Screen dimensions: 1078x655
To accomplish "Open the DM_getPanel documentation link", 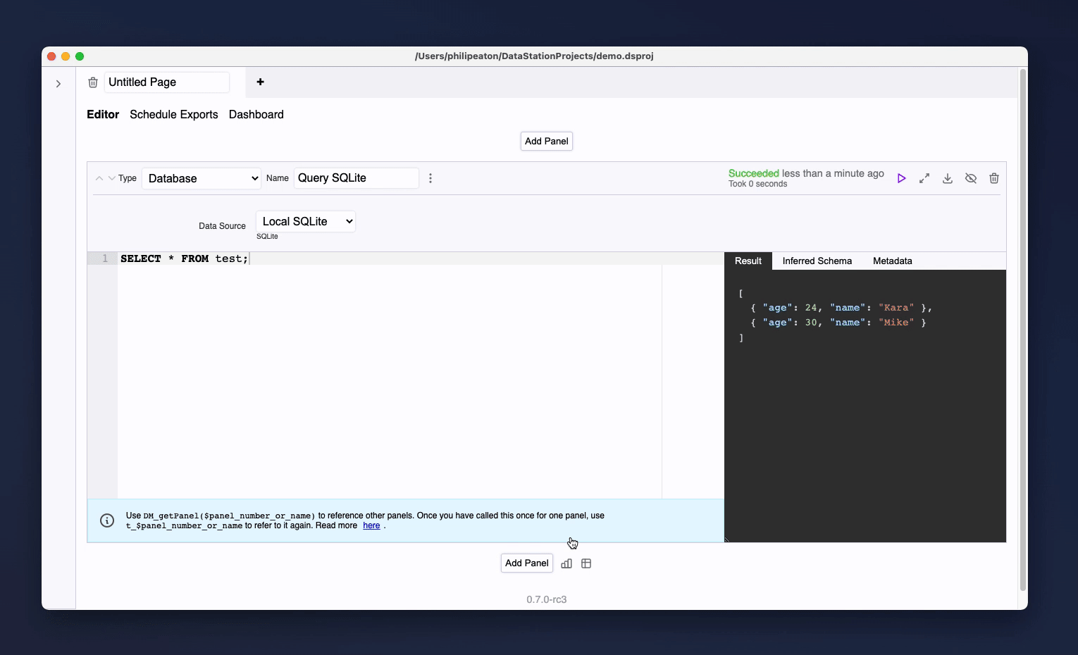I will pyautogui.click(x=371, y=525).
